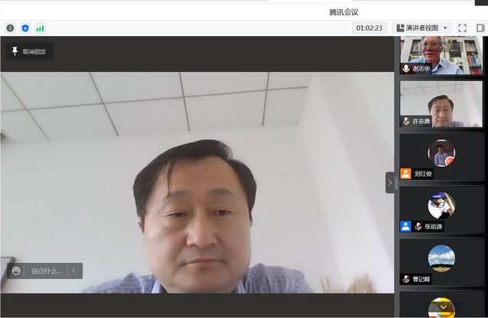Viewport: 488px width, 318px height.
Task: Click the meeting timer 01:02:23
Action: pyautogui.click(x=369, y=28)
